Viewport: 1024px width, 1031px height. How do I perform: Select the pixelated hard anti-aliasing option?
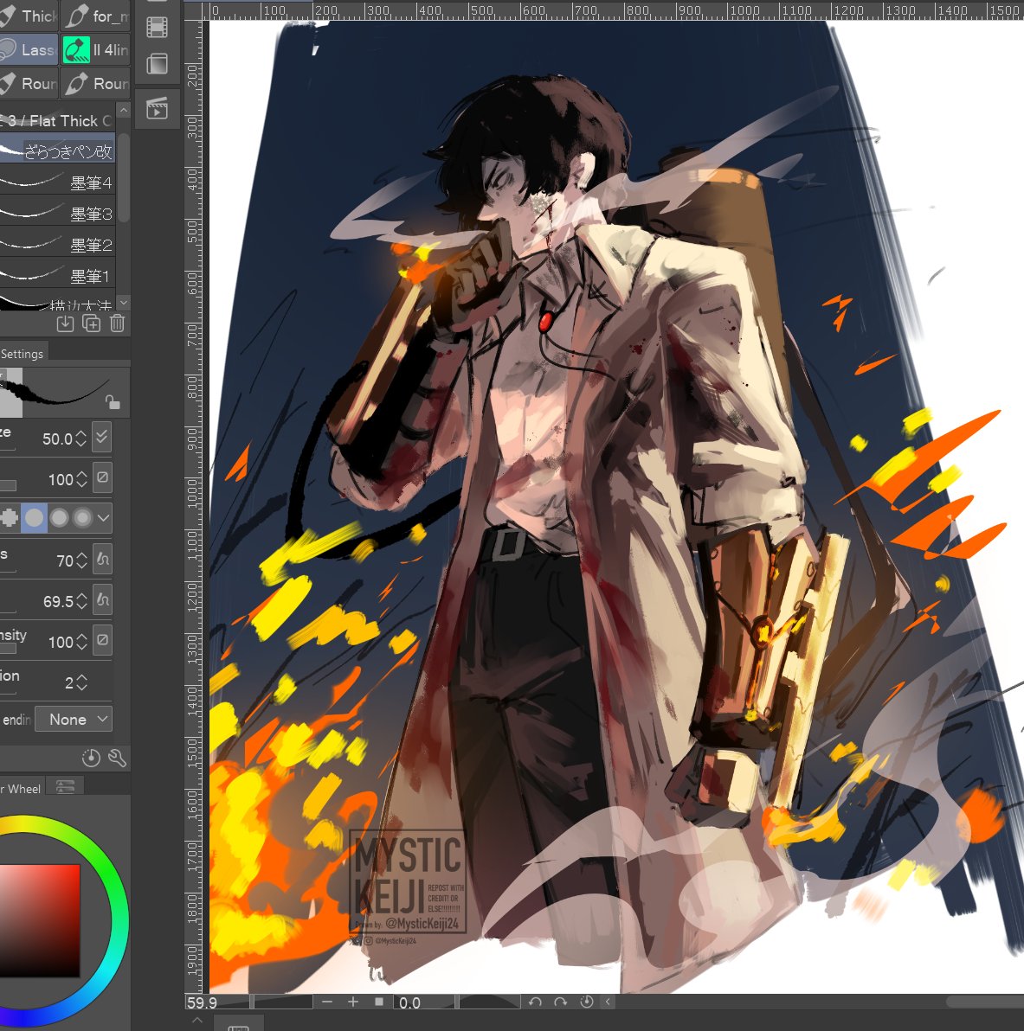tap(10, 518)
